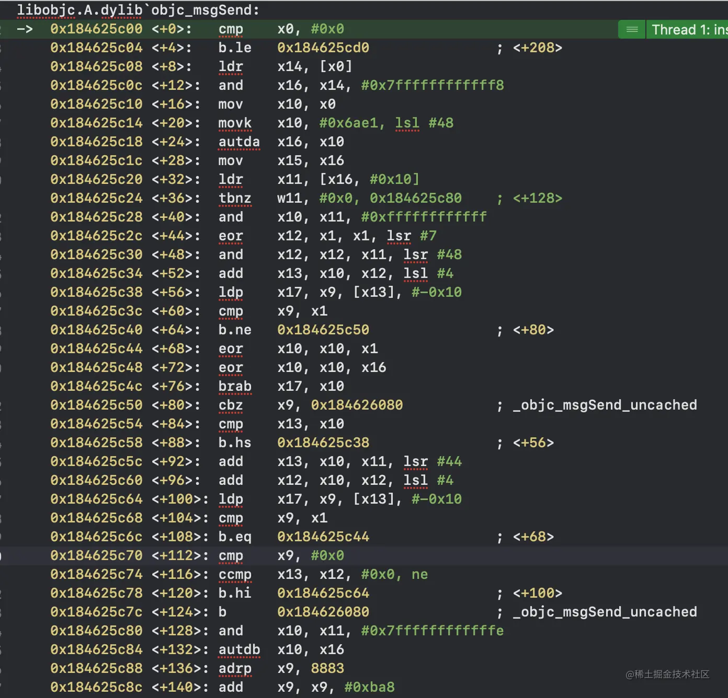Click operands x13, x10, x11, lsr #44

[369, 462]
